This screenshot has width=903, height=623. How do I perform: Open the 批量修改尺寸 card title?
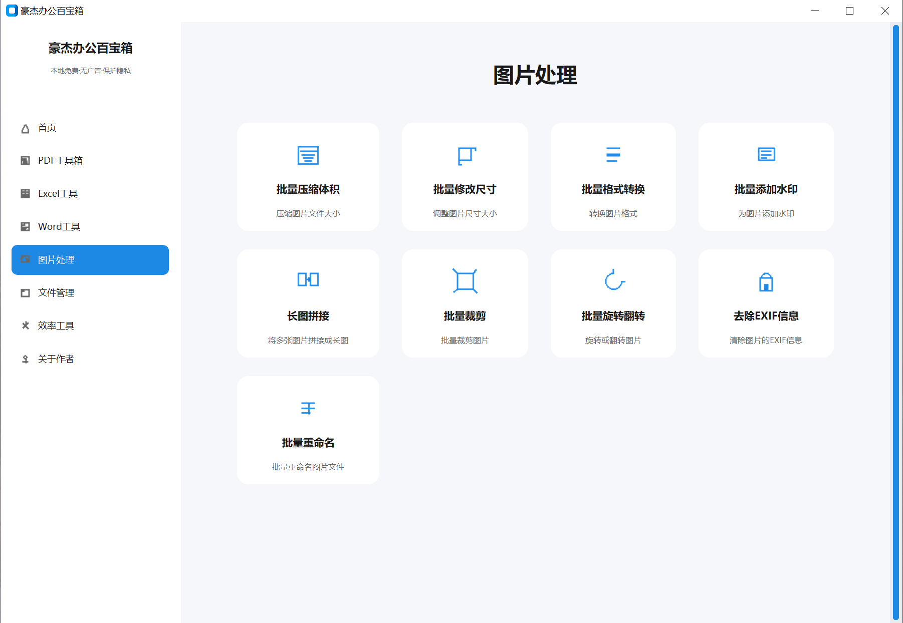coord(465,189)
